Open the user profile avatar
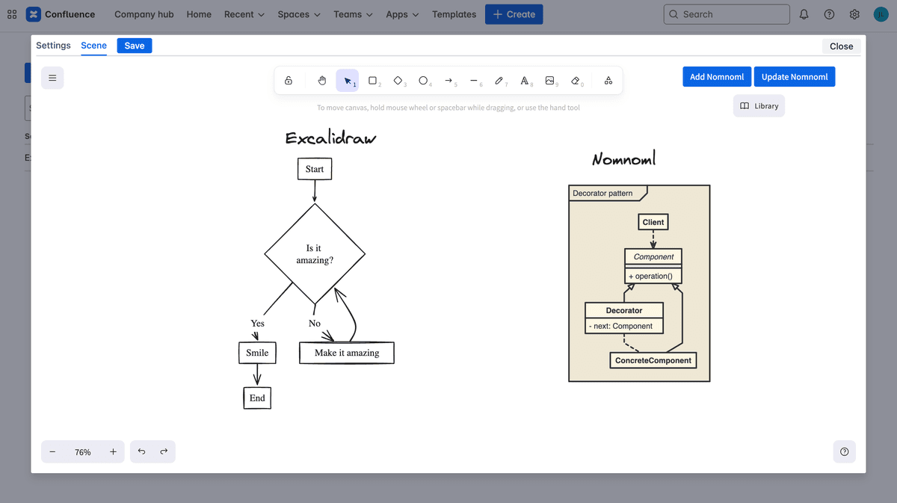 [x=881, y=14]
